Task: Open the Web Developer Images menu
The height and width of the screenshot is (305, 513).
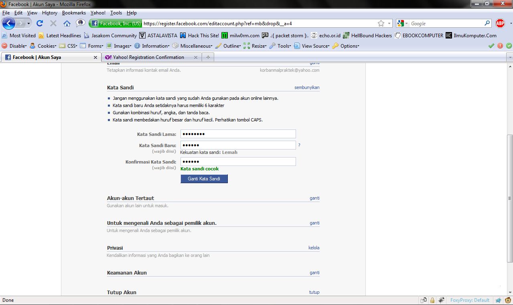Action: point(119,46)
